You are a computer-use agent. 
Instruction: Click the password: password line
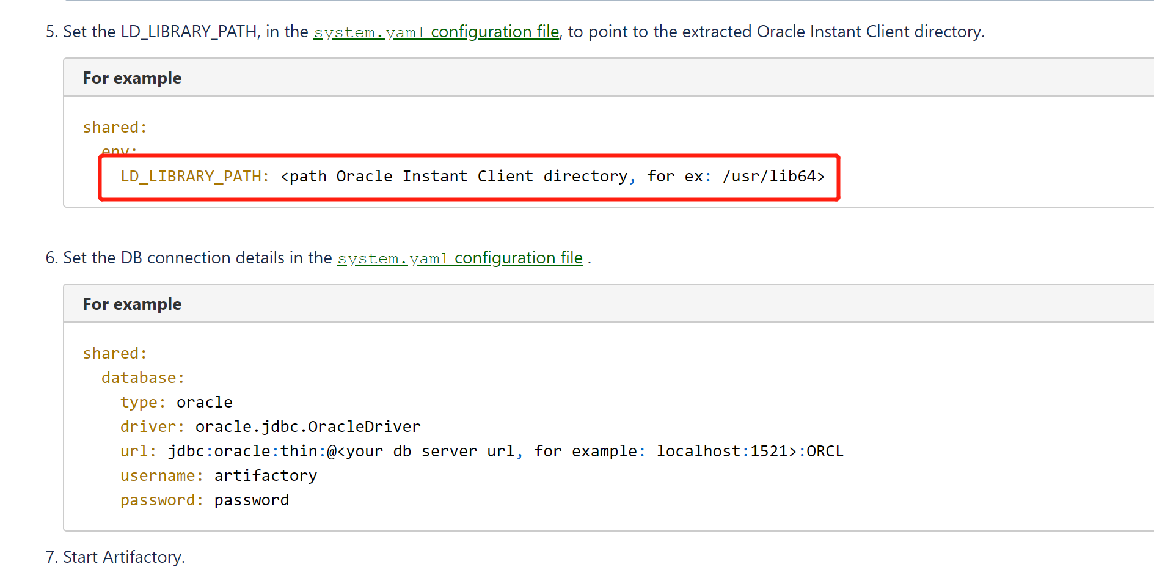coord(204,500)
